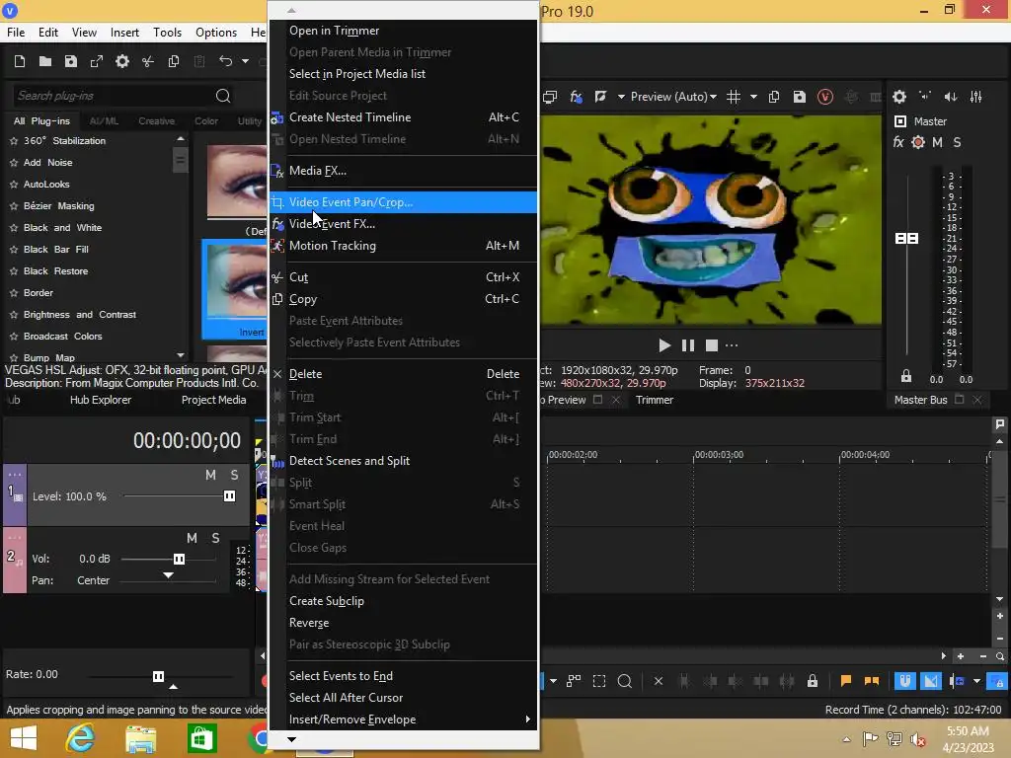The image size is (1011, 758).
Task: Select the dashed selection rectangle tool
Action: click(599, 681)
